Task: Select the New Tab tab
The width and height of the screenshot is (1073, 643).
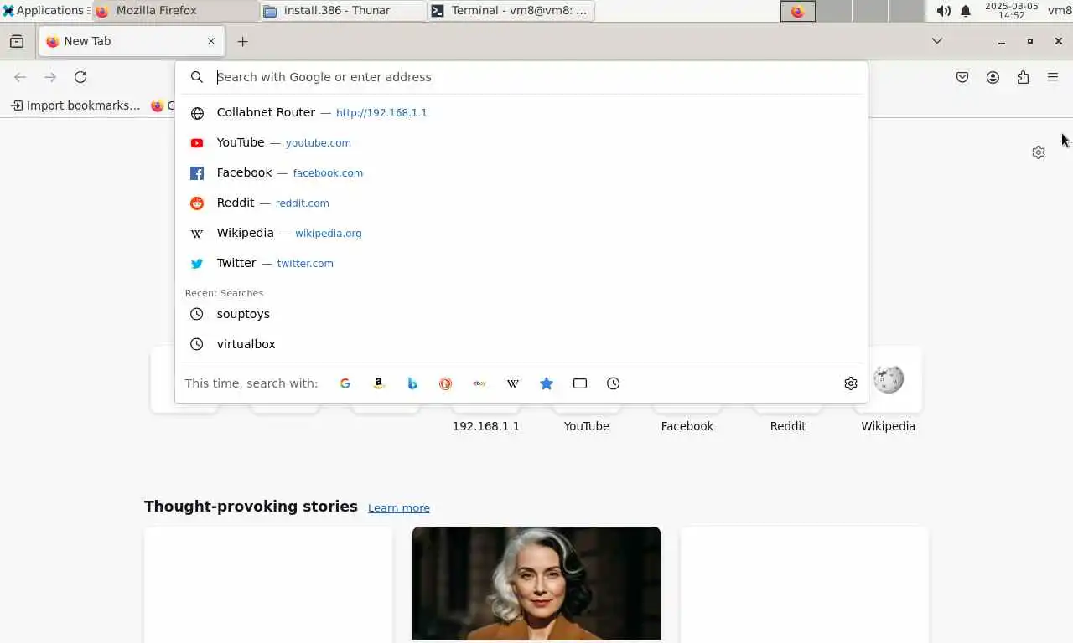Action: pos(131,41)
